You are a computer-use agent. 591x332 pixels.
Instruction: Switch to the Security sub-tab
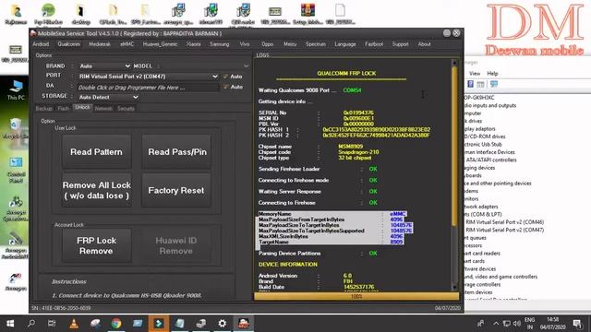pos(126,109)
